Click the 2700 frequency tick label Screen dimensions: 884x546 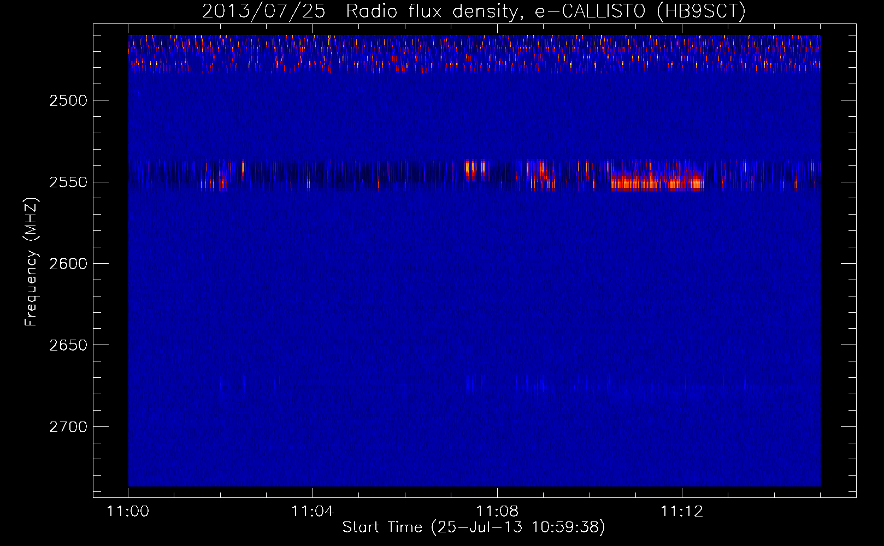point(68,426)
